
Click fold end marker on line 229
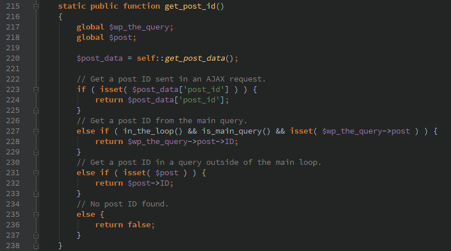coord(36,152)
